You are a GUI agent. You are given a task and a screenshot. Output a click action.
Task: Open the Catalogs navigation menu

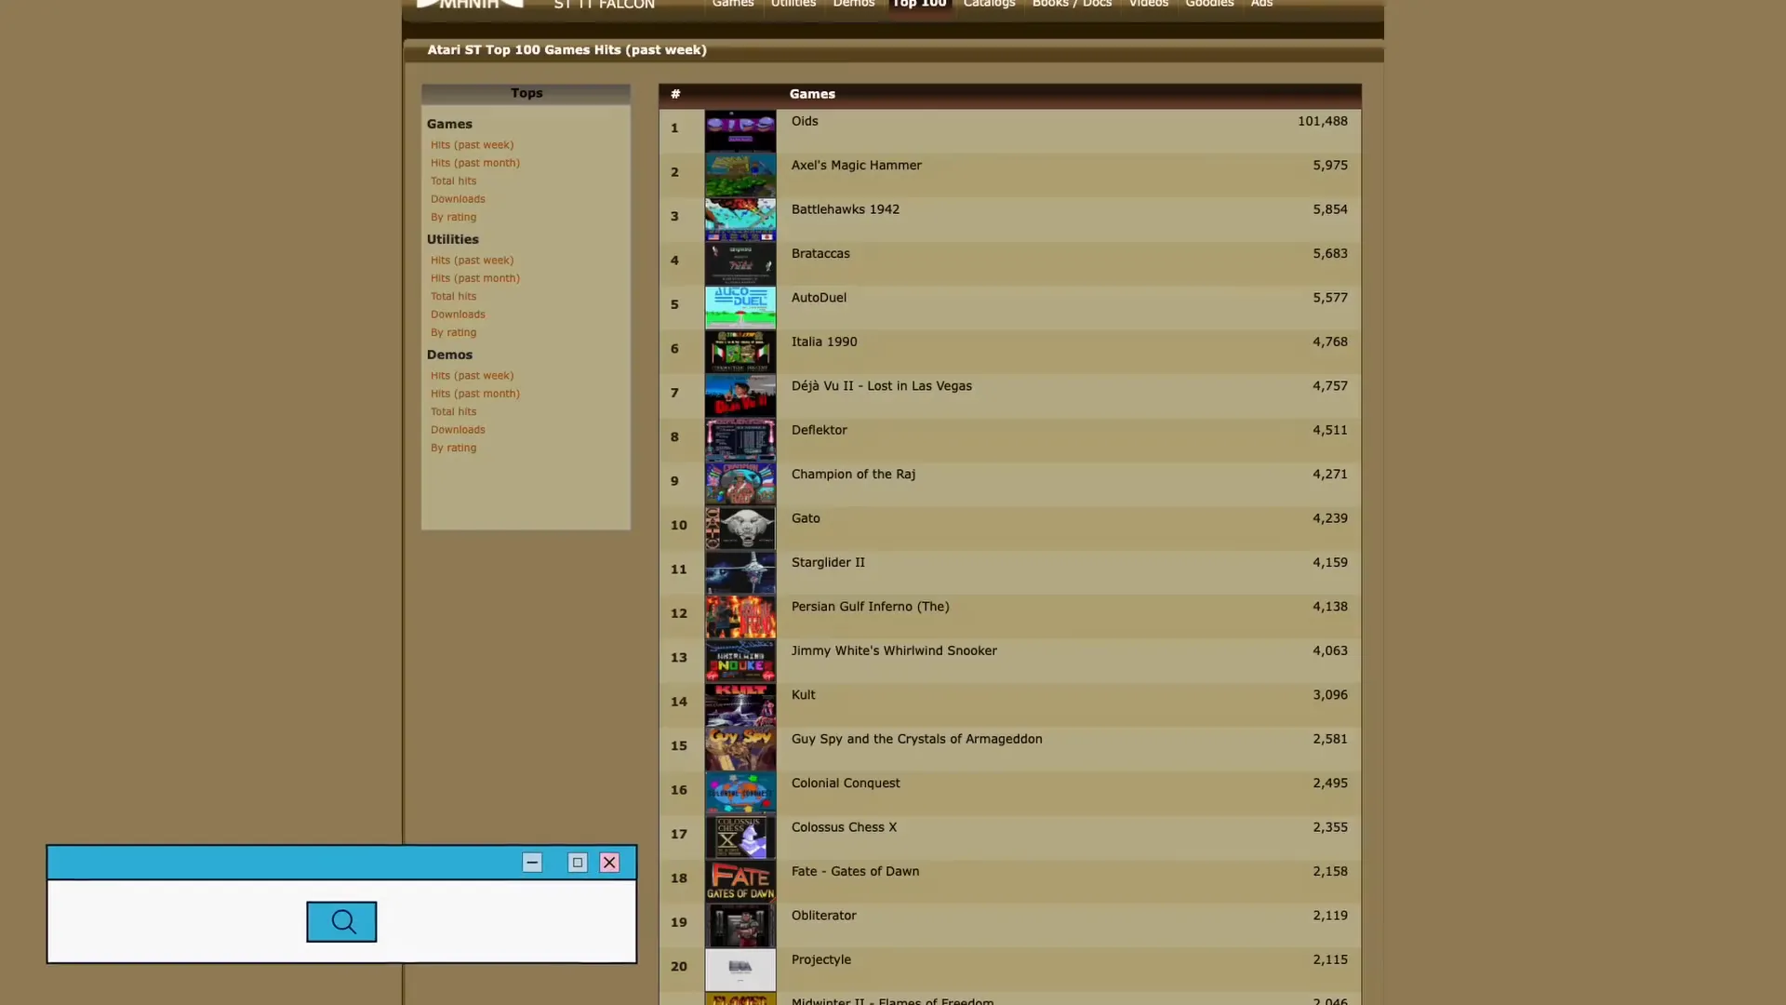coord(989,4)
